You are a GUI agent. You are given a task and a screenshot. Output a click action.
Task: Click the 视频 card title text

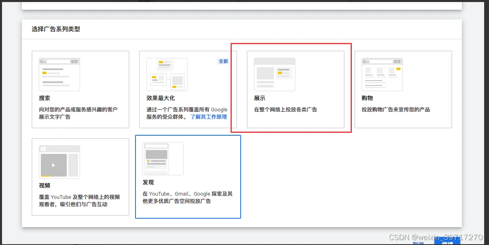click(x=44, y=186)
